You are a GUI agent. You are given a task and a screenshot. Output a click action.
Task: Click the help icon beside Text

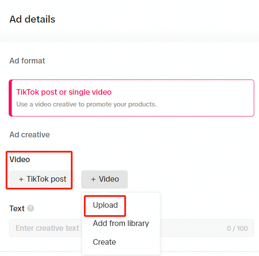click(30, 208)
